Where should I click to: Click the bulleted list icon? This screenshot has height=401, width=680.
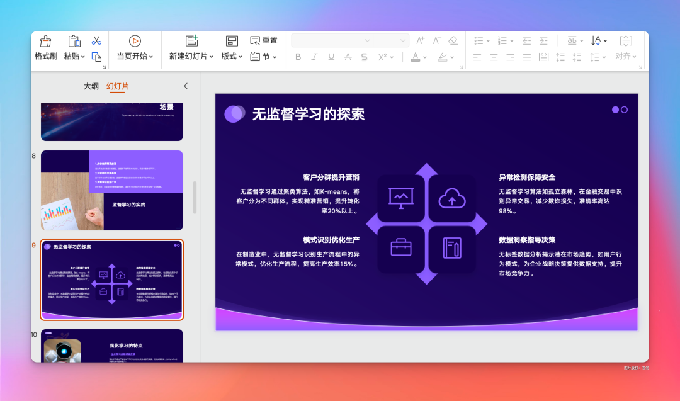[479, 41]
